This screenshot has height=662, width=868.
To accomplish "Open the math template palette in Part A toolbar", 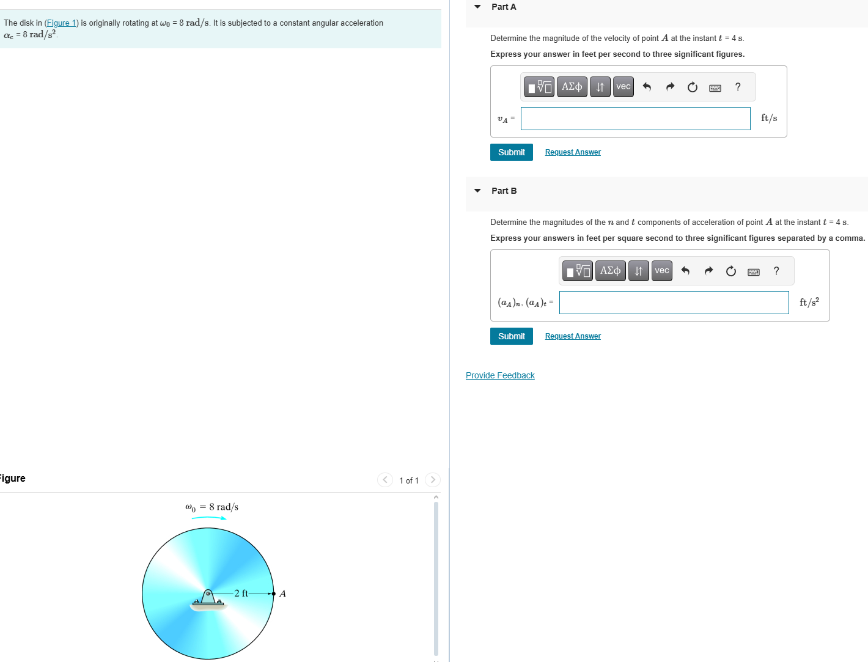I will [x=539, y=87].
